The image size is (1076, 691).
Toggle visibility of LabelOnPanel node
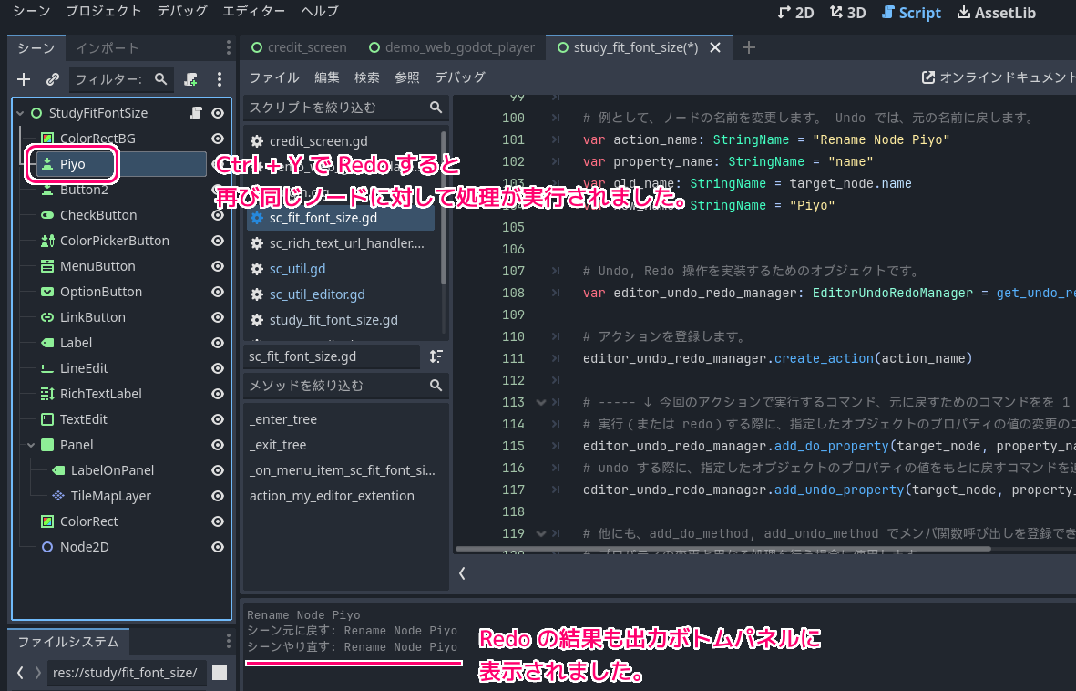(218, 470)
